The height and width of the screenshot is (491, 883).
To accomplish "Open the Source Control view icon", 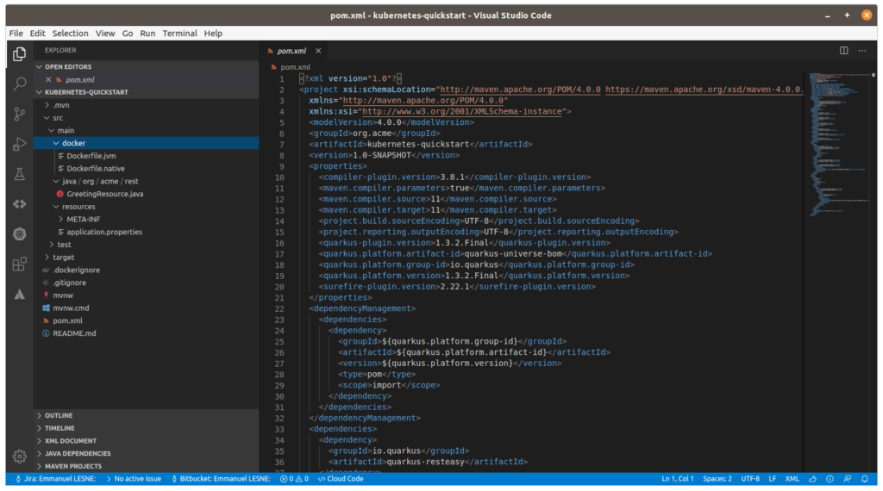I will 20,115.
